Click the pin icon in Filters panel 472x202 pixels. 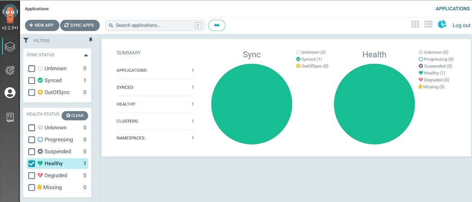(x=91, y=40)
